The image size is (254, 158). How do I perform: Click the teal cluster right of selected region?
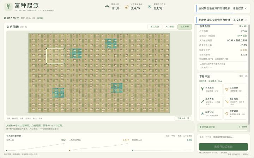pos(76,53)
